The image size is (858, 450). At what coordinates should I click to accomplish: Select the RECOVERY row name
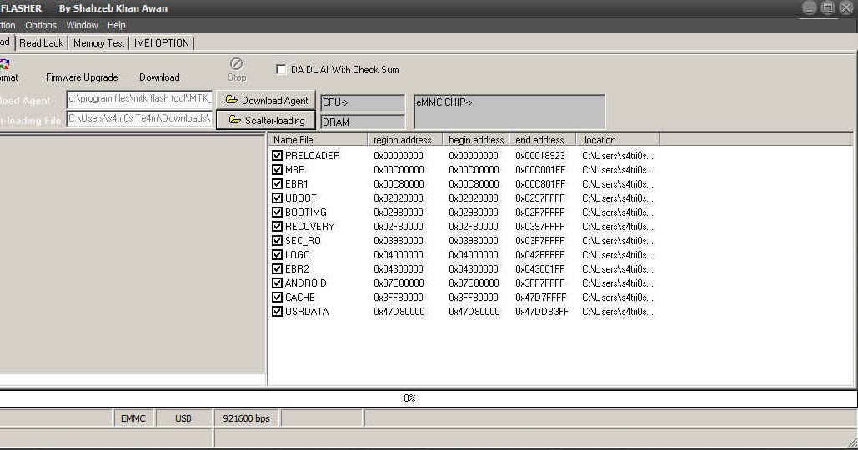(309, 227)
